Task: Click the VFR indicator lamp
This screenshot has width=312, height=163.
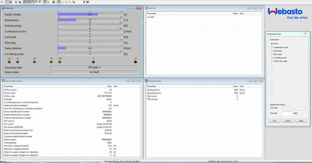Action: (x=60, y=62)
